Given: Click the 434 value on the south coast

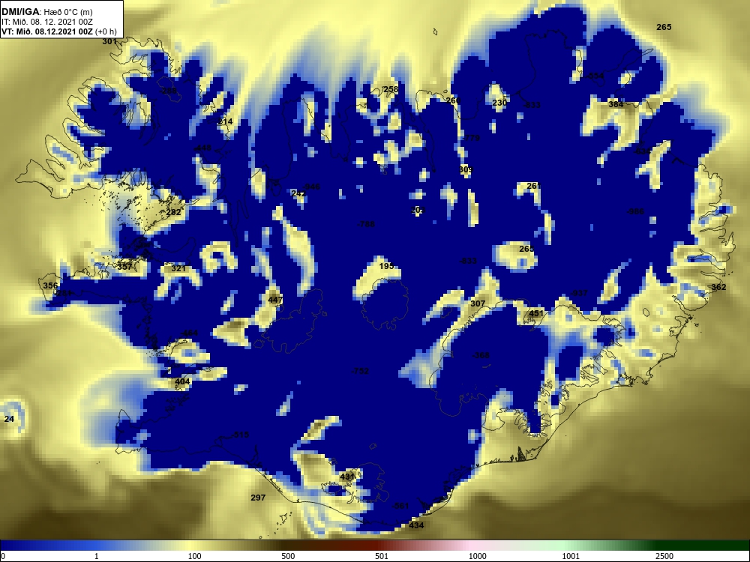Looking at the screenshot, I should pos(416,525).
